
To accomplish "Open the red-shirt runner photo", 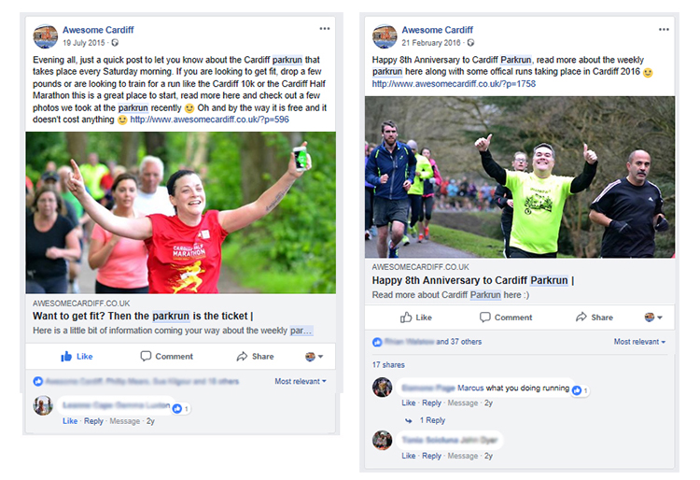I will click(x=180, y=213).
